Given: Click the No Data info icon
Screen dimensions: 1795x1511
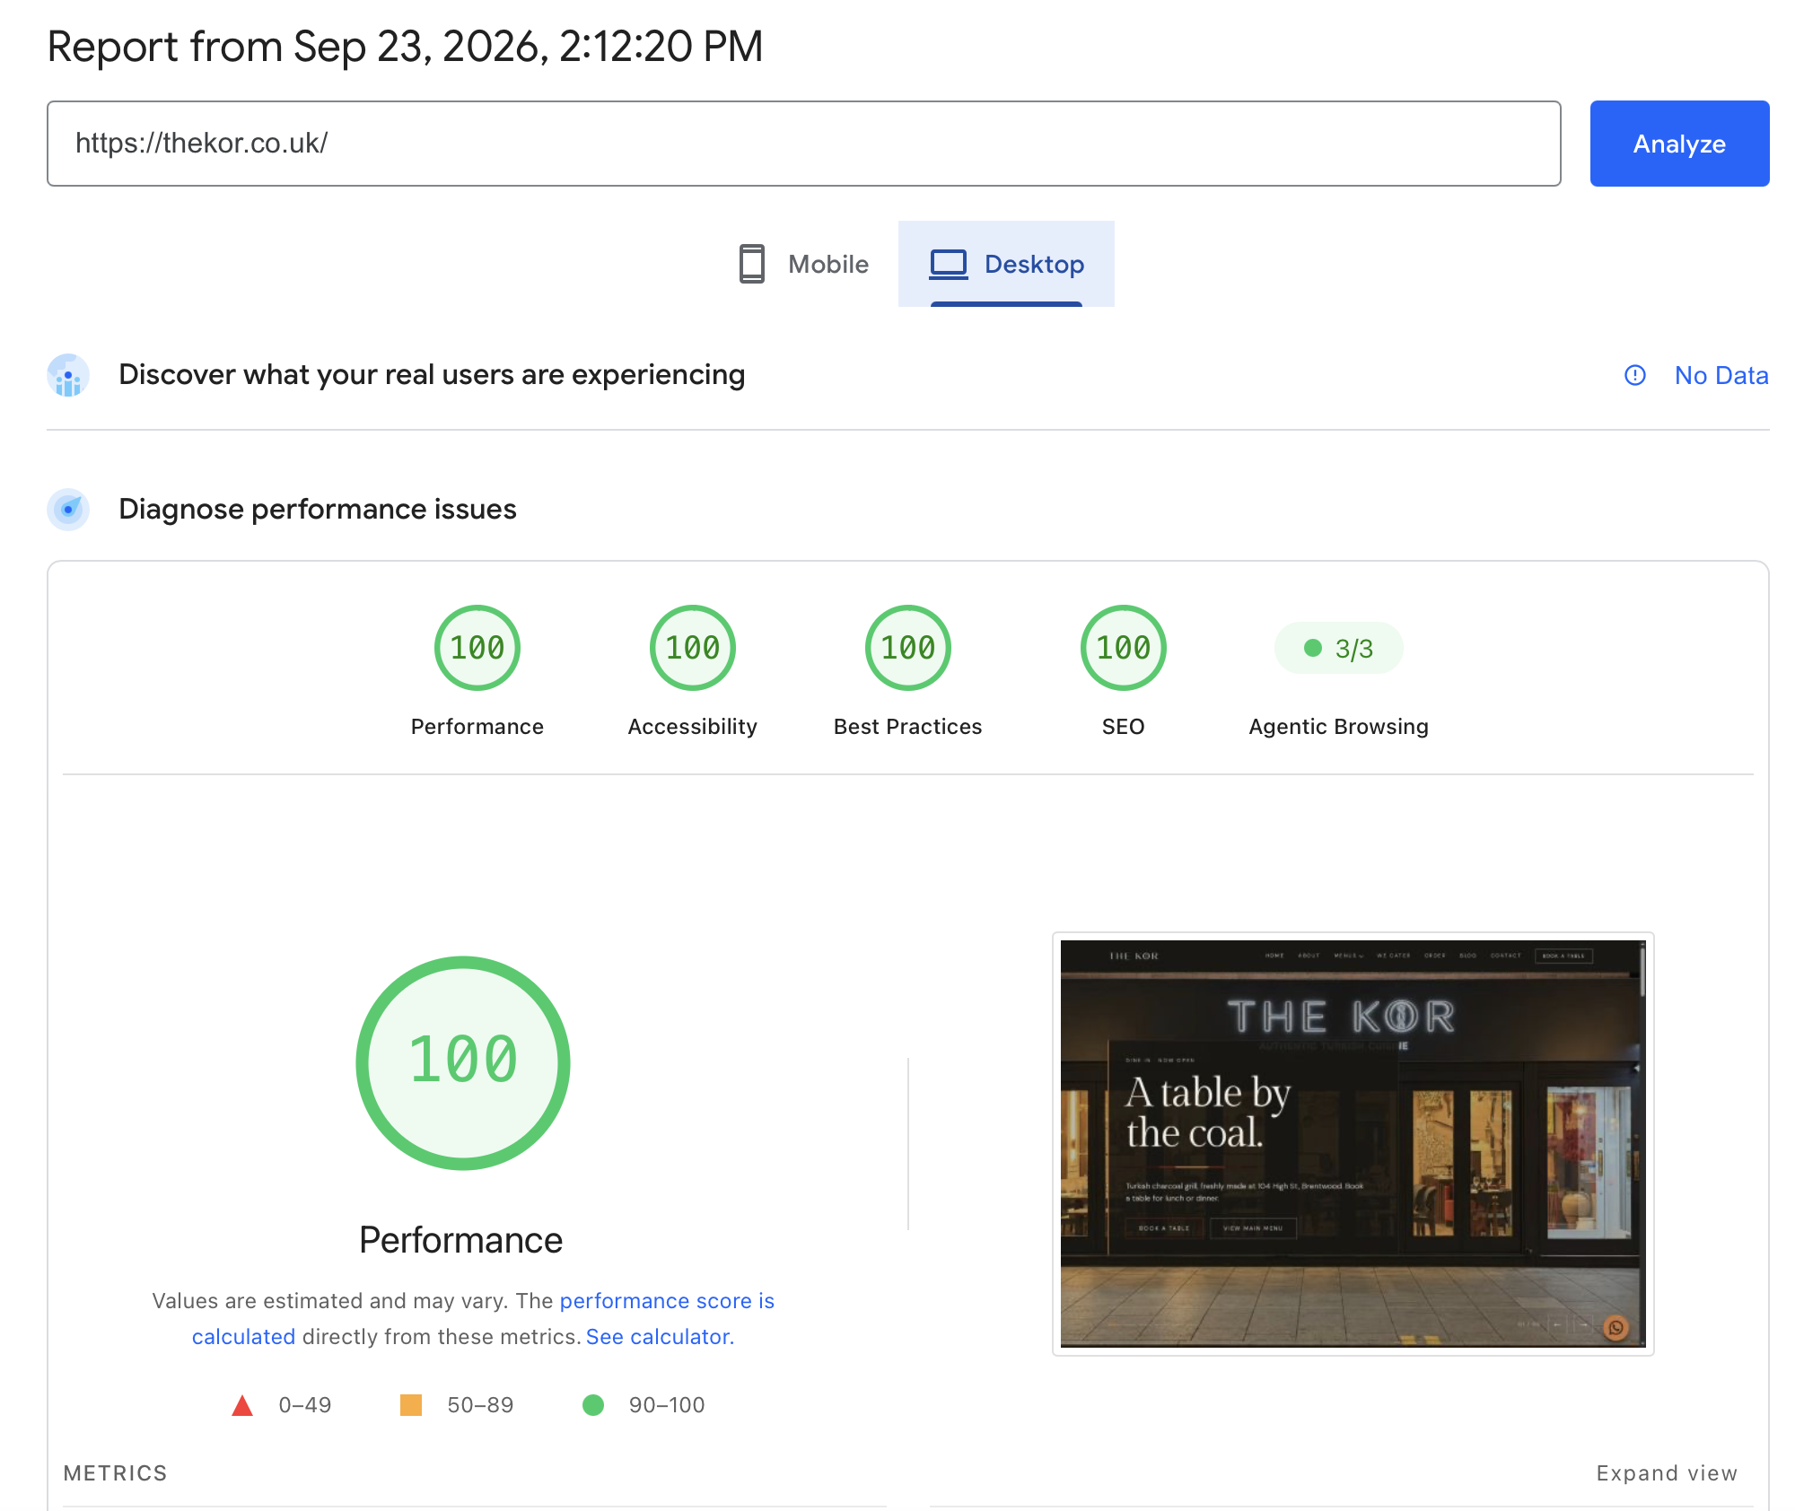Looking at the screenshot, I should point(1635,375).
